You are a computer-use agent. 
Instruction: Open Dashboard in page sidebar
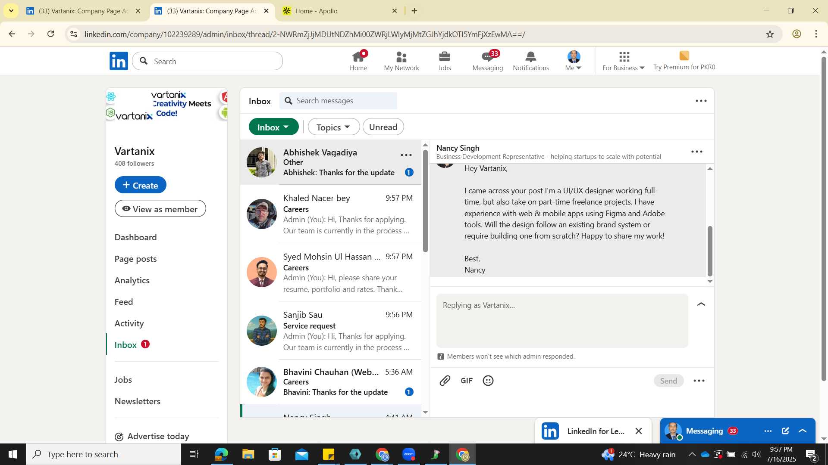[135, 237]
